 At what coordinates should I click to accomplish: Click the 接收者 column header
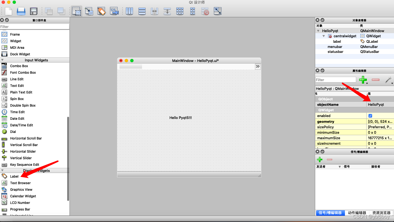pos(376,167)
